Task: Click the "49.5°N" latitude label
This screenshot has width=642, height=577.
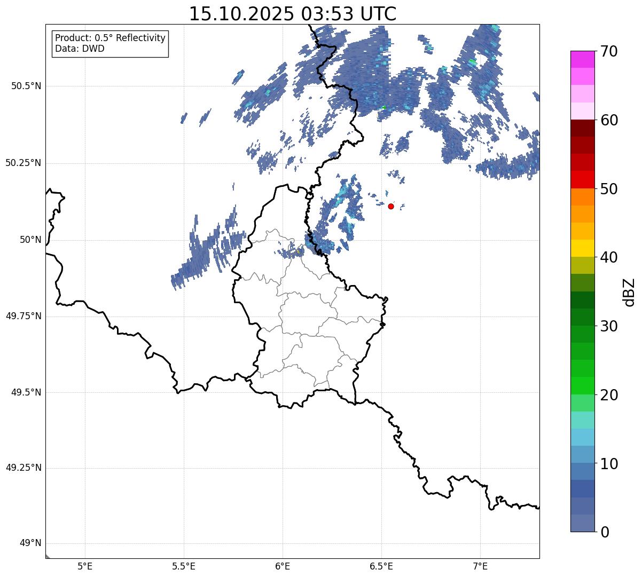Action: click(26, 392)
